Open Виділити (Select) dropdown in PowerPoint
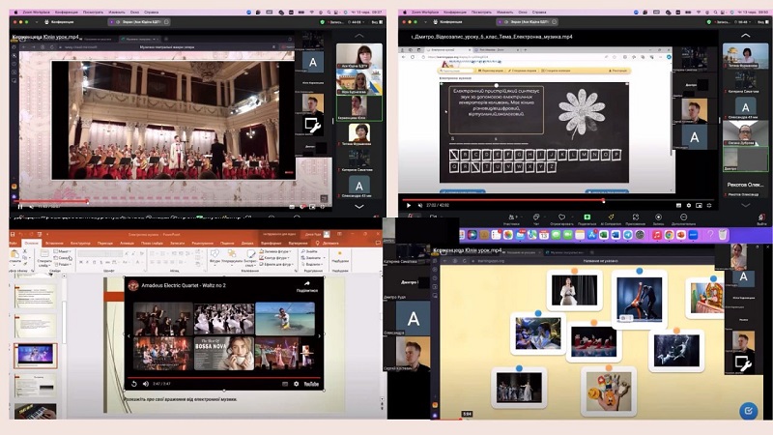 coord(310,265)
